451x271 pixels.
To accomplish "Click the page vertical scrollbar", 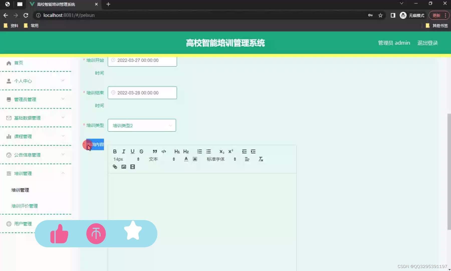I will coord(449,172).
